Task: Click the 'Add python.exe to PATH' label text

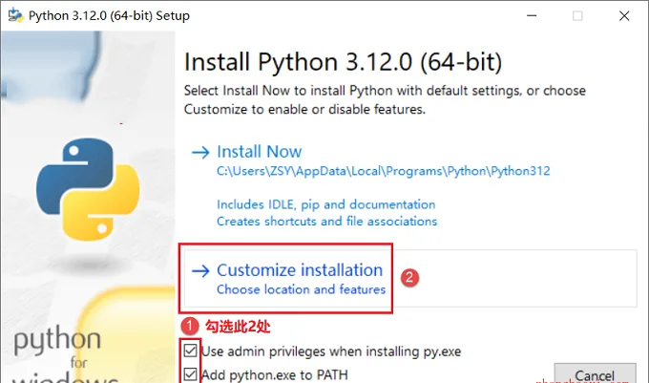Action: pyautogui.click(x=275, y=374)
